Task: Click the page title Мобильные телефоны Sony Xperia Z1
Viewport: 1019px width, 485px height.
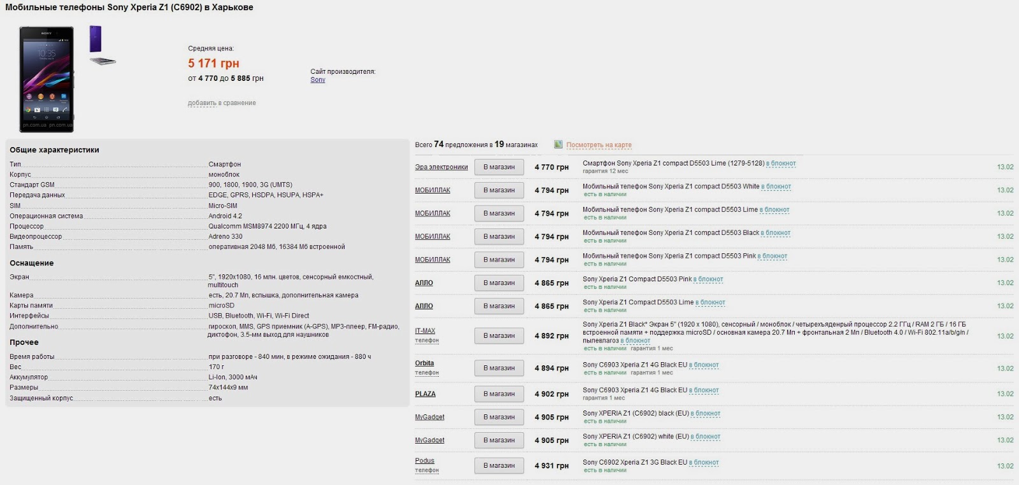Action: click(x=129, y=8)
